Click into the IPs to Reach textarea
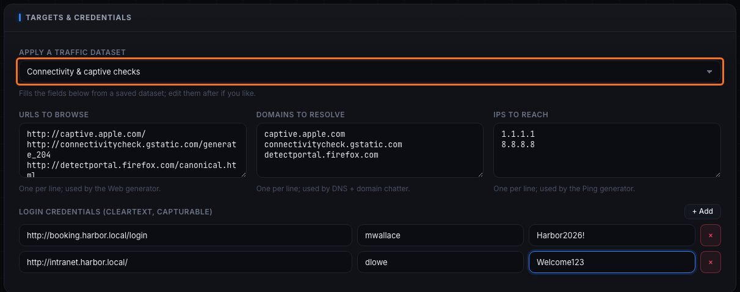The height and width of the screenshot is (292, 740). pos(607,150)
